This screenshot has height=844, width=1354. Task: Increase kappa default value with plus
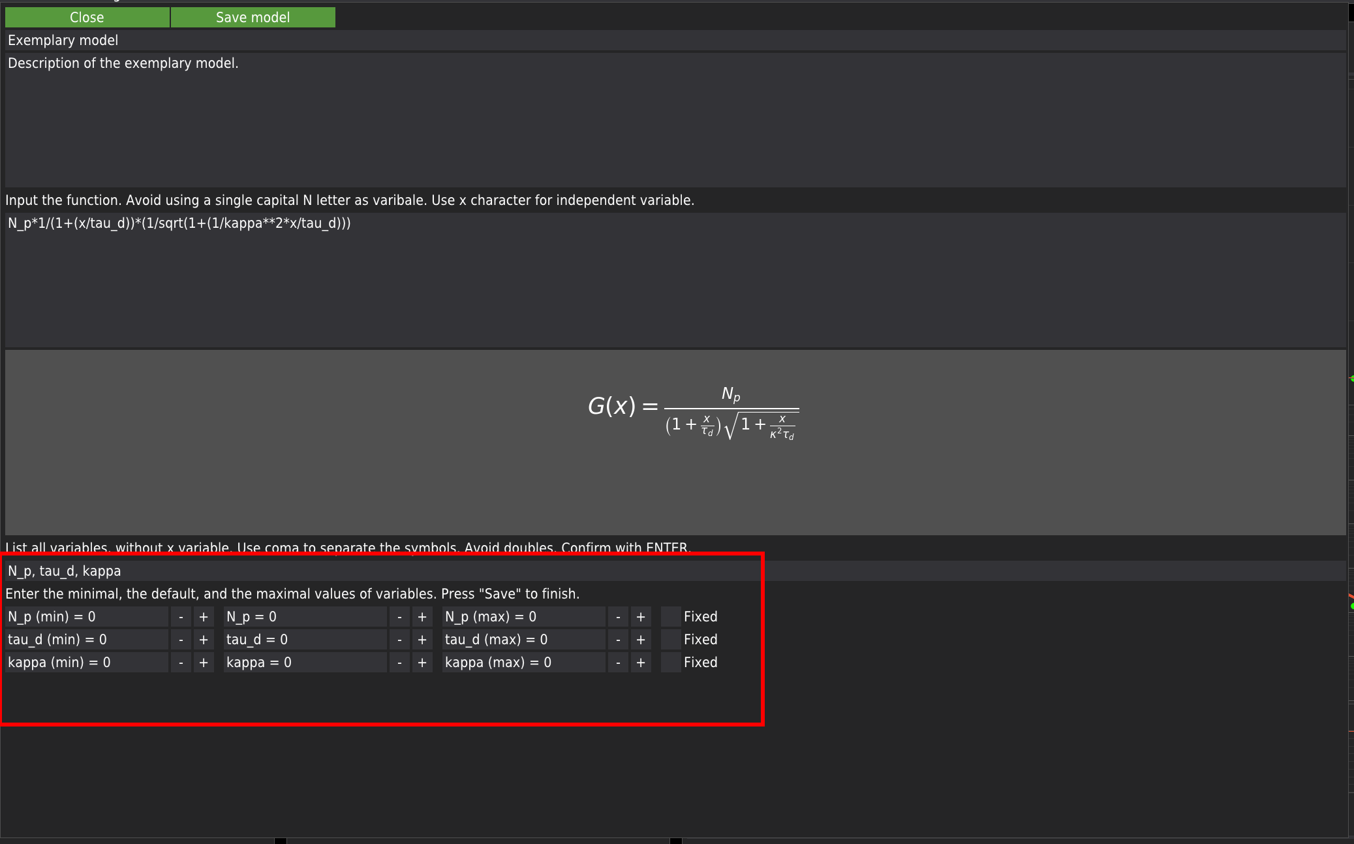pyautogui.click(x=422, y=663)
